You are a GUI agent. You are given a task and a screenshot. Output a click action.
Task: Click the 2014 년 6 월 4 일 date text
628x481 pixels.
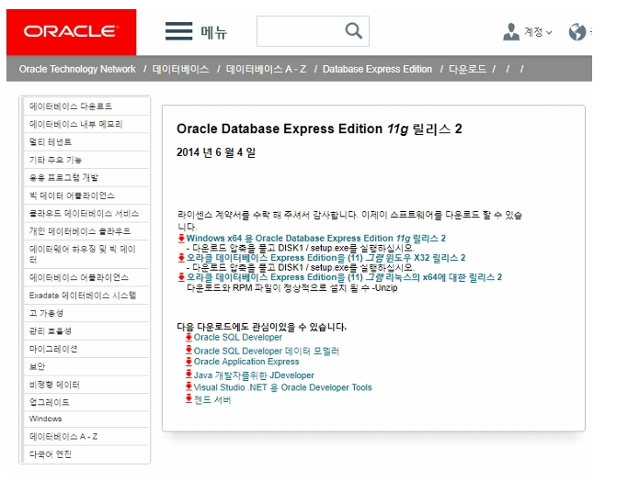(x=216, y=152)
